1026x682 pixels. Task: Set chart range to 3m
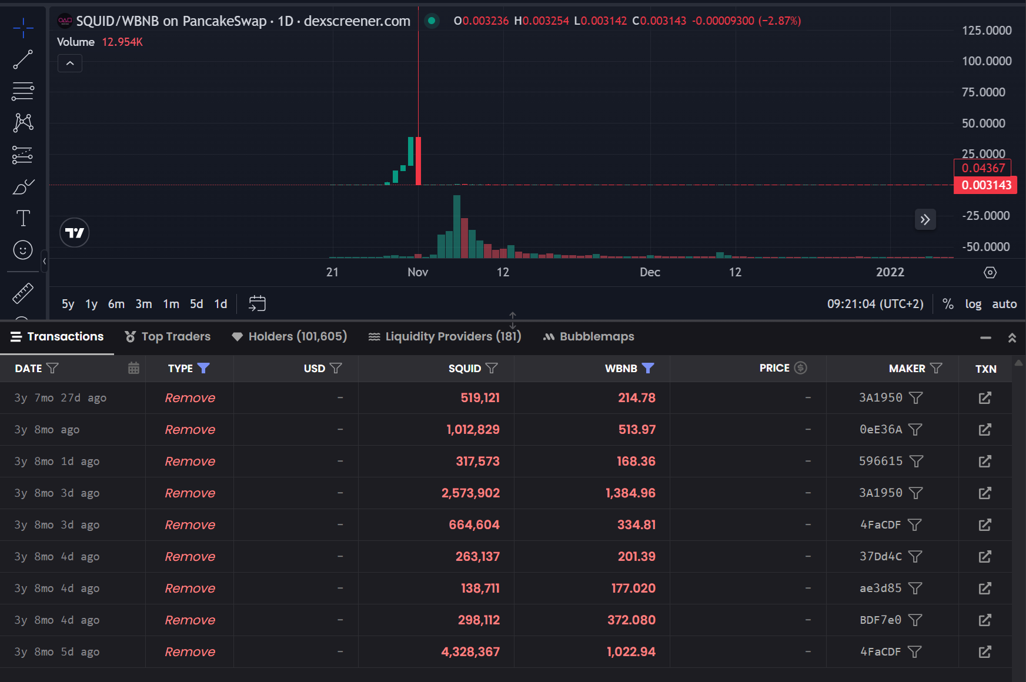[x=143, y=304]
